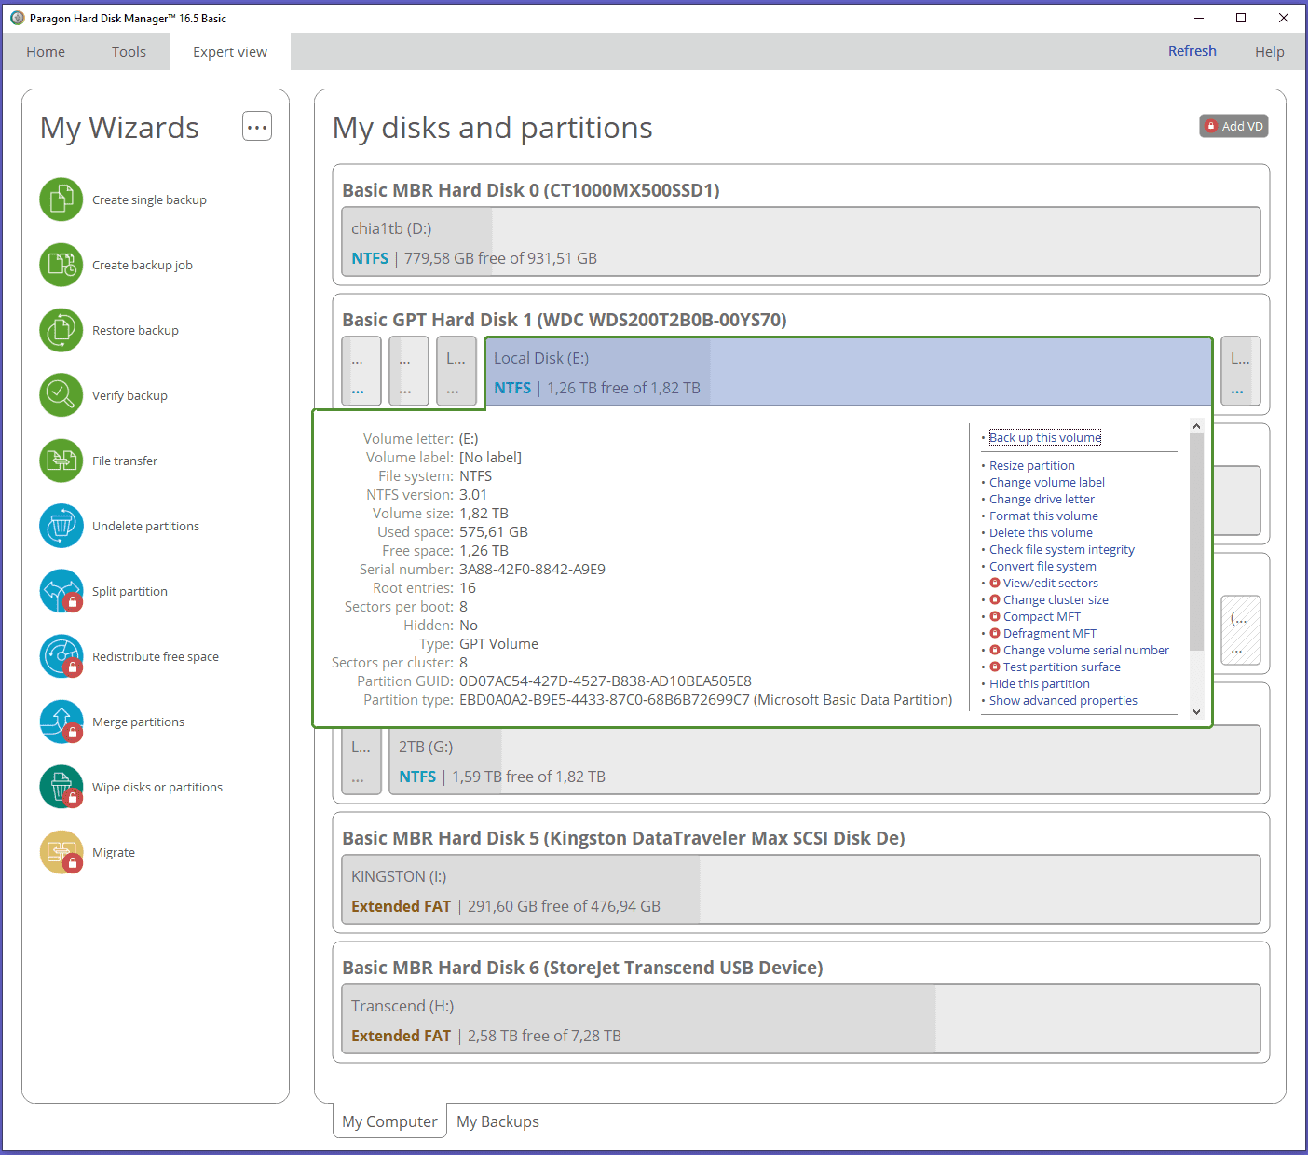Select Format this volume action
The height and width of the screenshot is (1155, 1308).
coord(1043,516)
